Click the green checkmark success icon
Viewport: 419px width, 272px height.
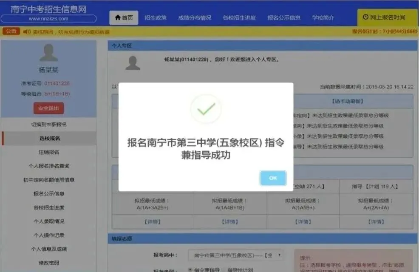(206, 109)
